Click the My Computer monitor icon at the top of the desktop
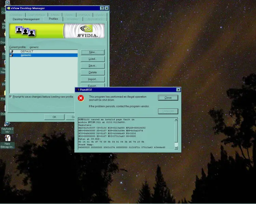This screenshot has height=204, width=256. tap(8, 2)
